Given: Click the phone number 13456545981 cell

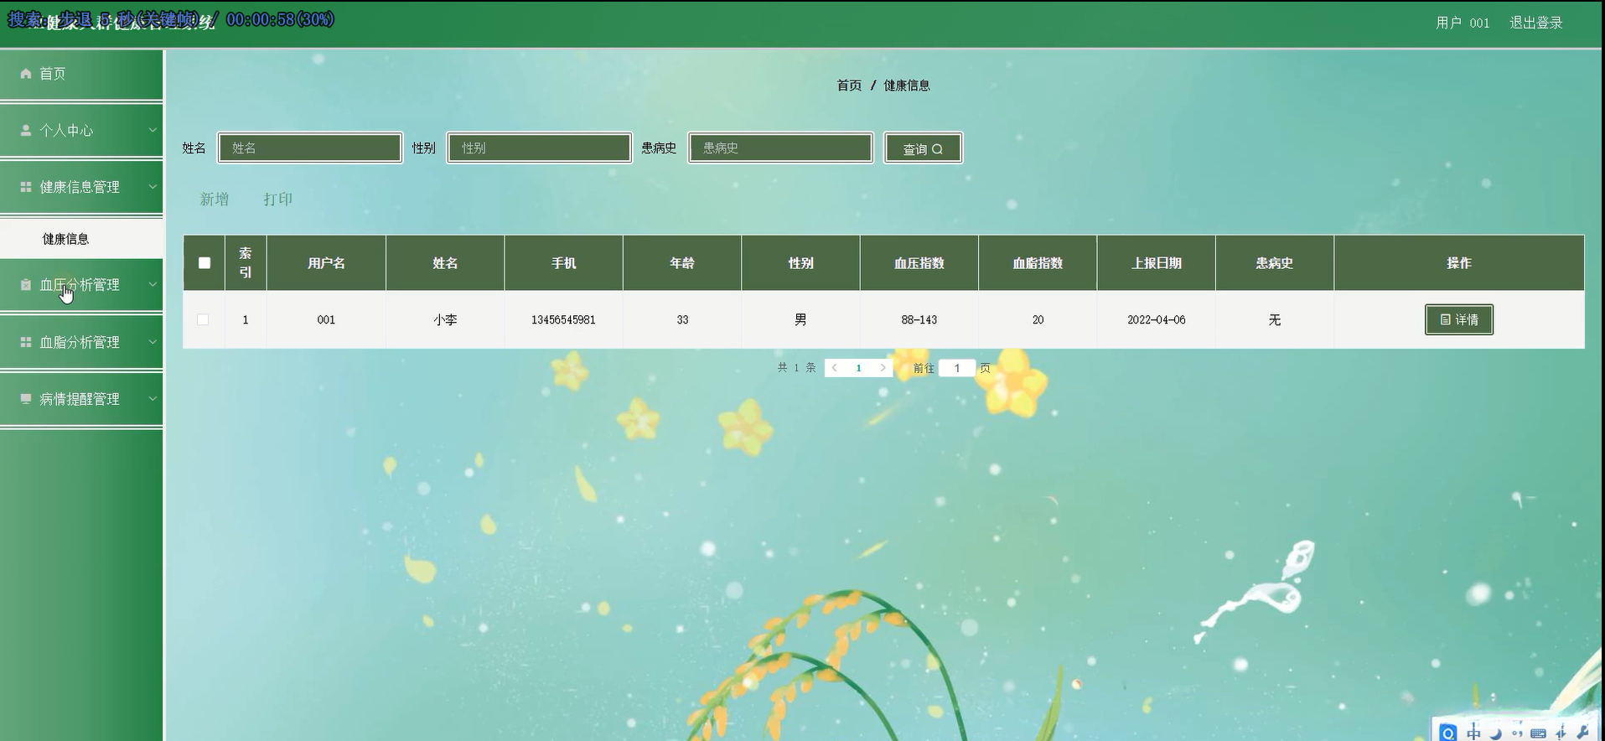Looking at the screenshot, I should (564, 319).
